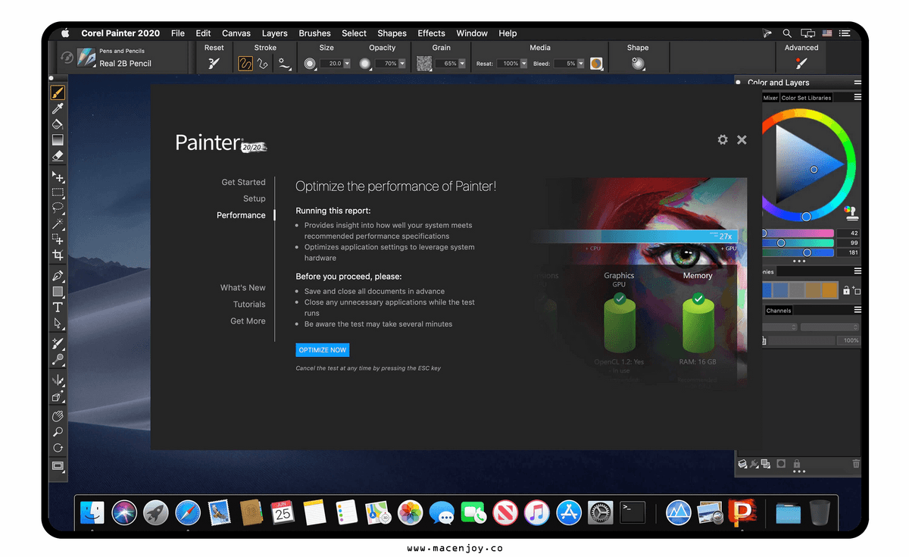Select the Perspective Guides tool
The height and width of the screenshot is (557, 909).
coord(58,396)
